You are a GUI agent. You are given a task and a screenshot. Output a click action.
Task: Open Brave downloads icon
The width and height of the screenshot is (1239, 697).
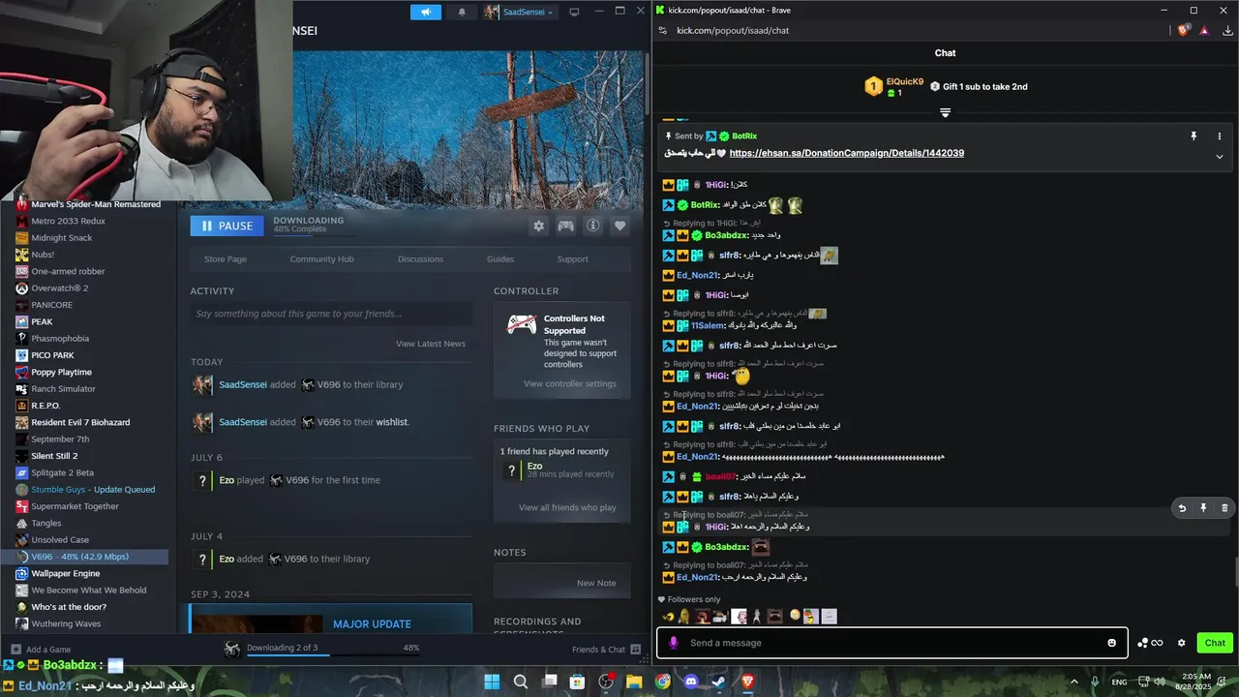tap(1227, 30)
